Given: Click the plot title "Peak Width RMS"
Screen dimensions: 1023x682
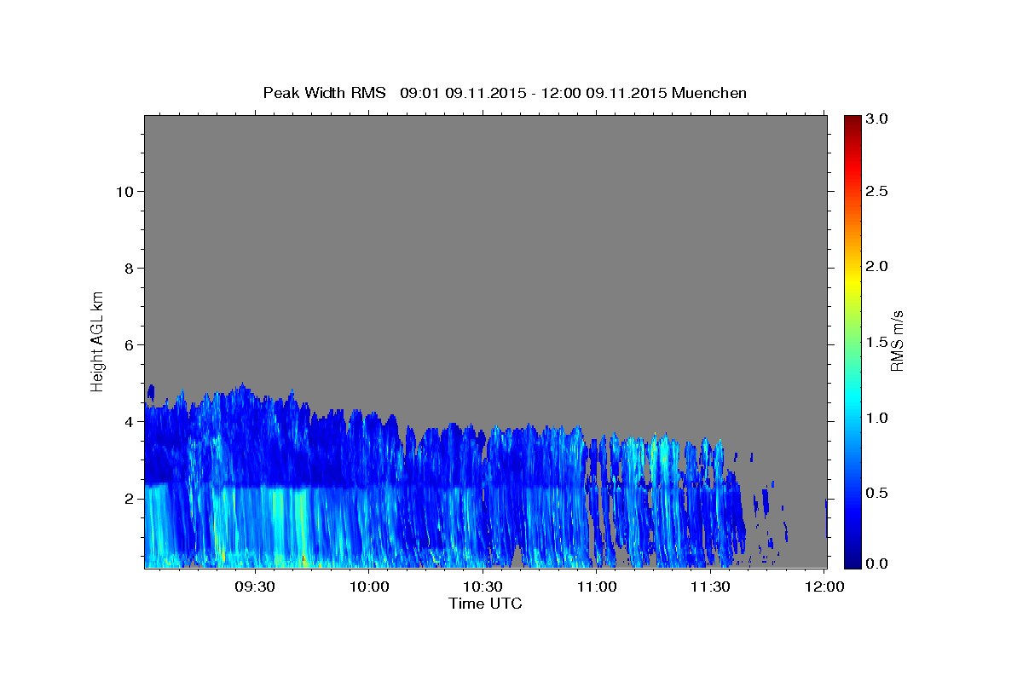Looking at the screenshot, I should (x=324, y=93).
